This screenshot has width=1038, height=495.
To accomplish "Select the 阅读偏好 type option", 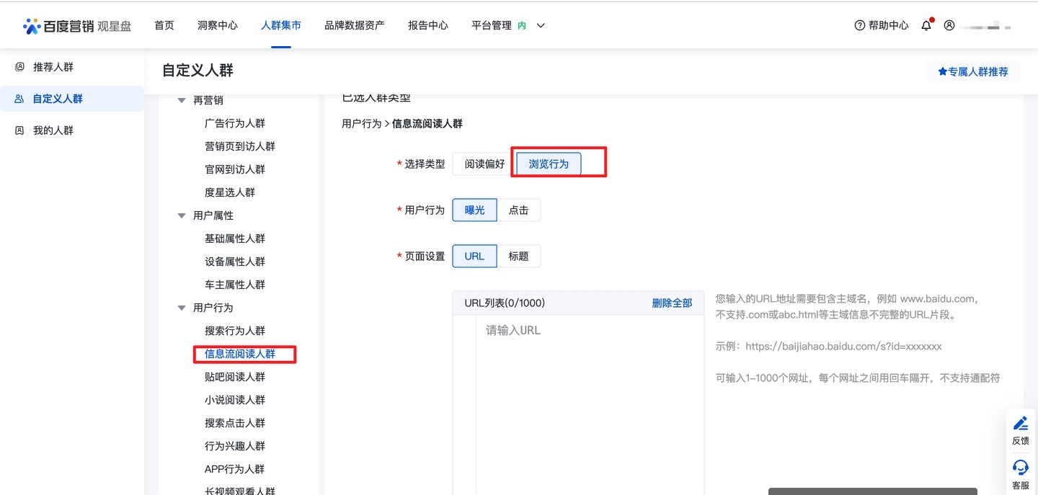I will point(484,164).
